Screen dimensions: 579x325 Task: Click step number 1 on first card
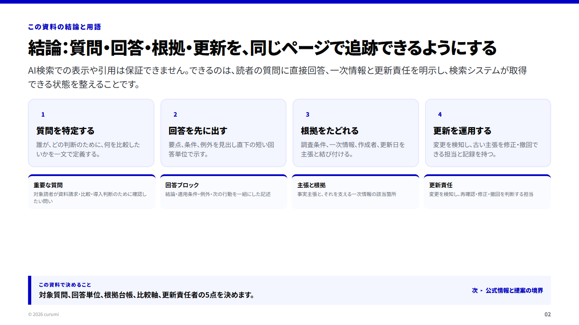click(x=43, y=114)
